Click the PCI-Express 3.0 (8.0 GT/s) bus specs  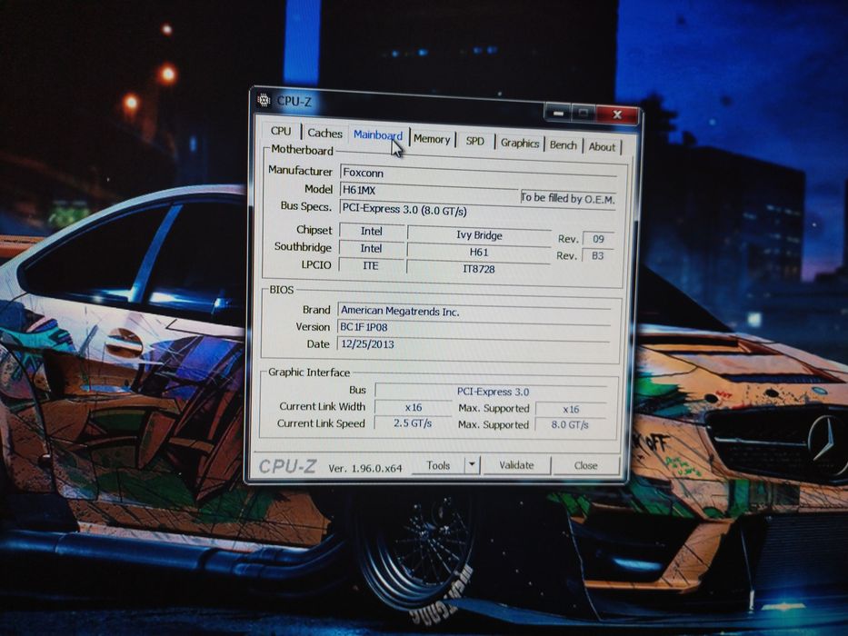tap(477, 210)
